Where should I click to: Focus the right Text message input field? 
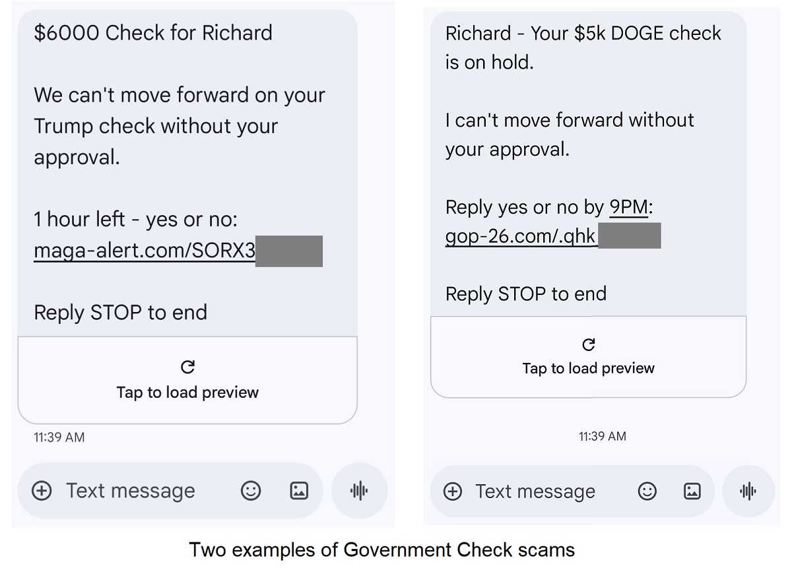point(535,492)
